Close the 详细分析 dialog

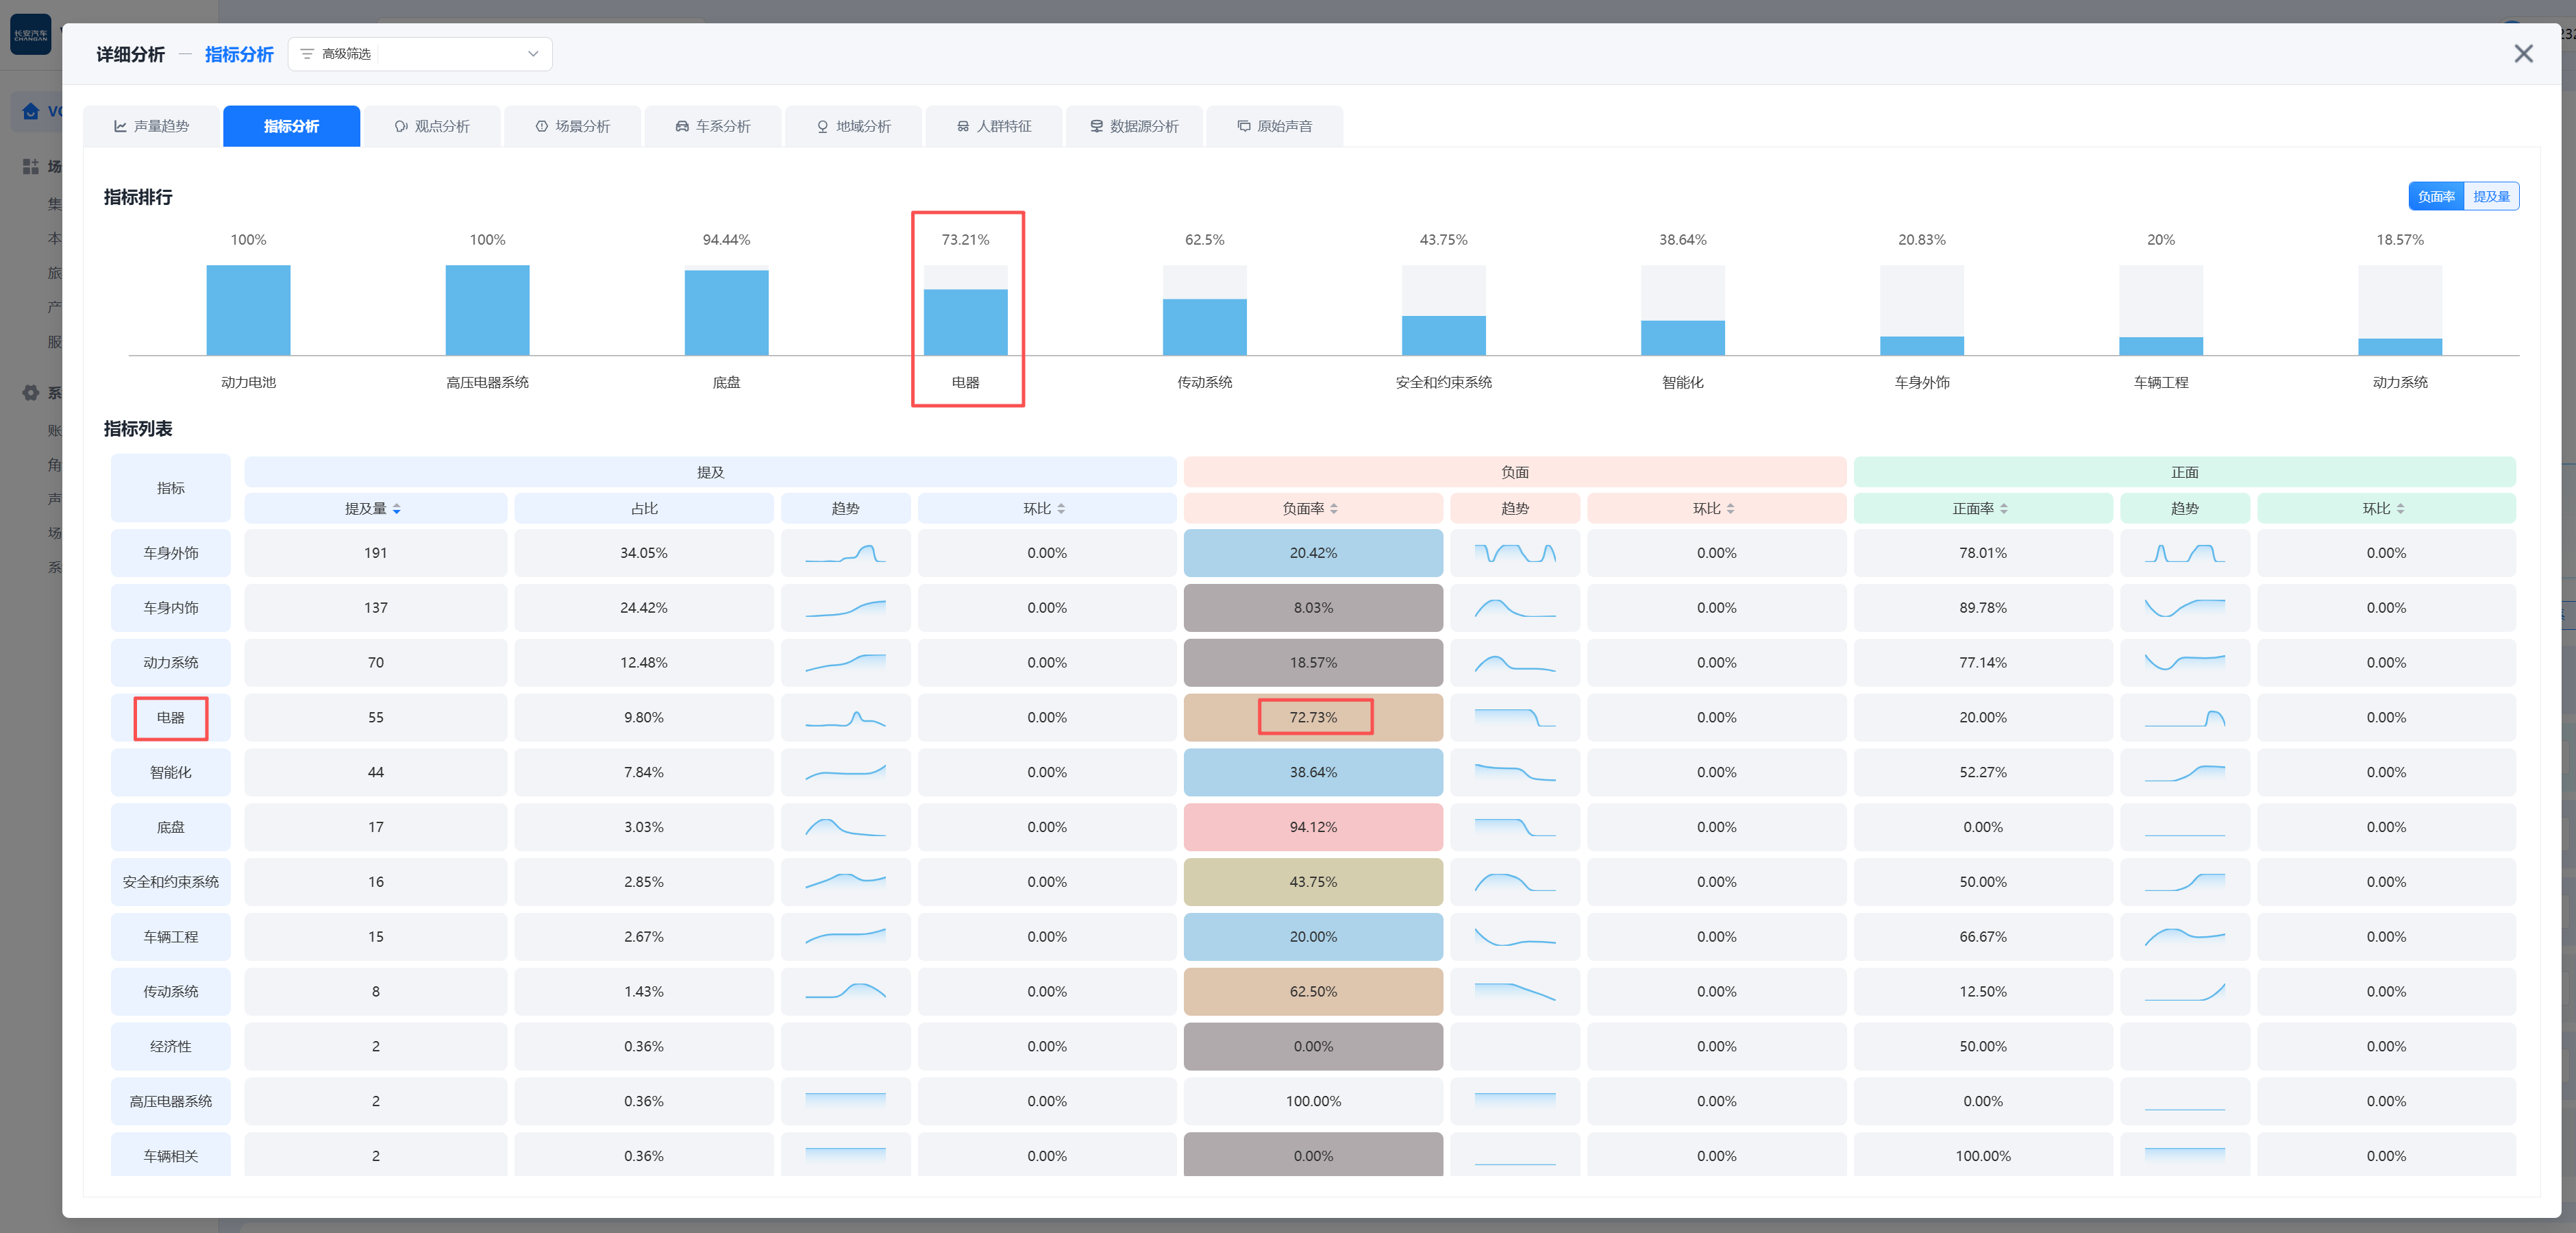click(x=2523, y=54)
